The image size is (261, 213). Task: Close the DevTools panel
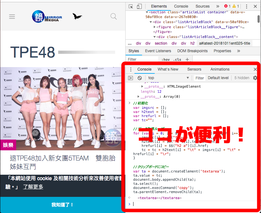click(255, 6)
